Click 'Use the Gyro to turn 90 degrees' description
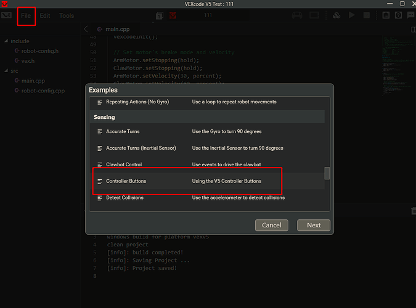This screenshot has width=416, height=308. (x=227, y=132)
